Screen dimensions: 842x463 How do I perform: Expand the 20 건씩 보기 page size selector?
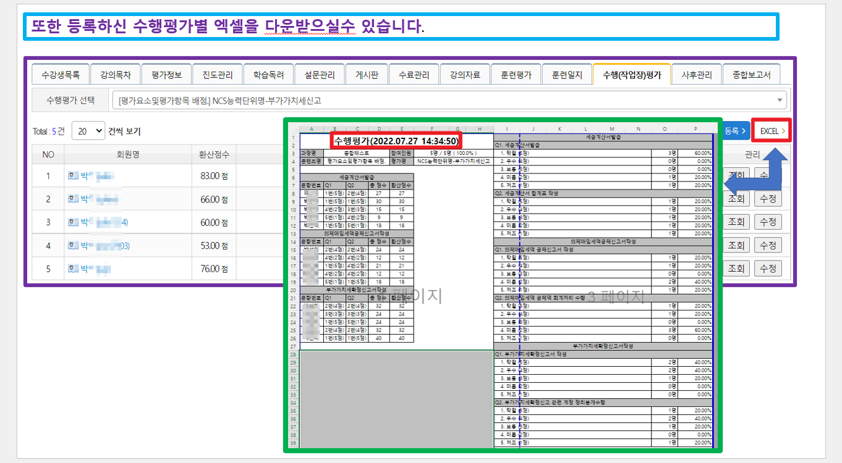coord(88,131)
